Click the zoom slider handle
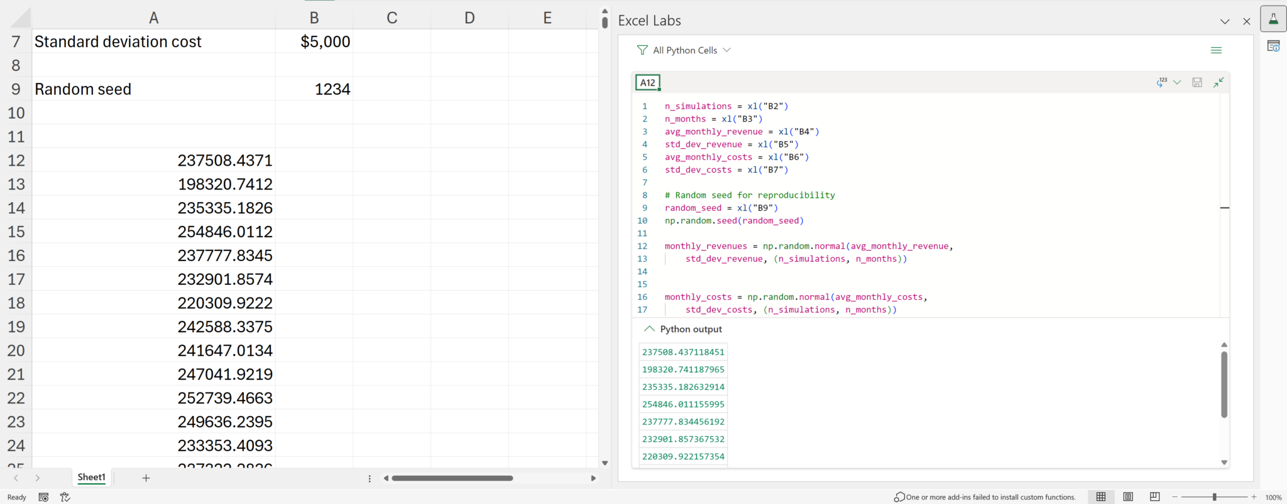The height and width of the screenshot is (504, 1287). coord(1214,497)
